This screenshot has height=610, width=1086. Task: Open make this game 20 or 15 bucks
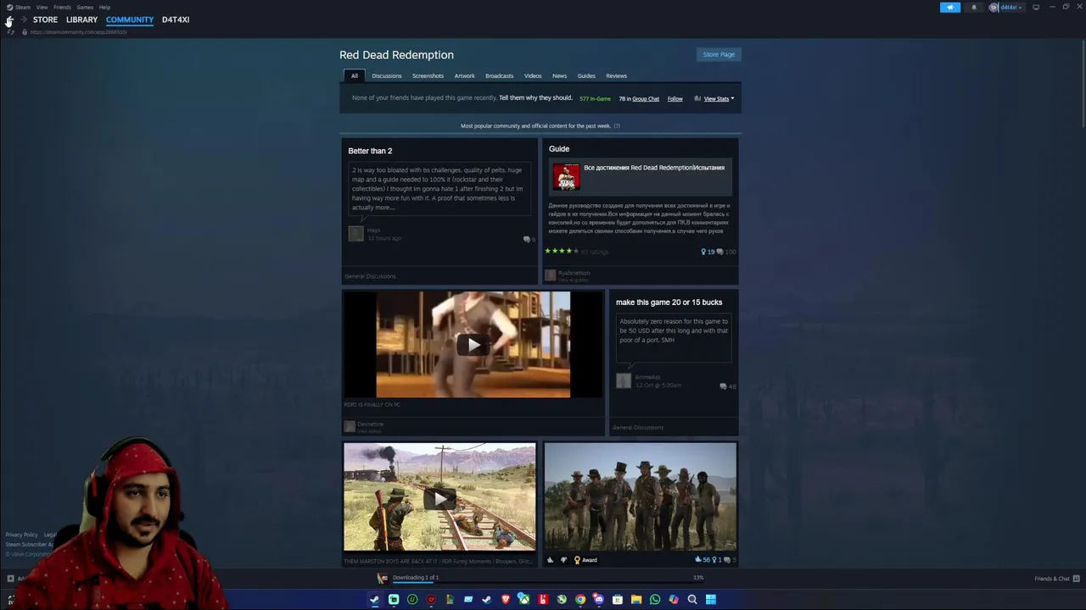tap(669, 302)
